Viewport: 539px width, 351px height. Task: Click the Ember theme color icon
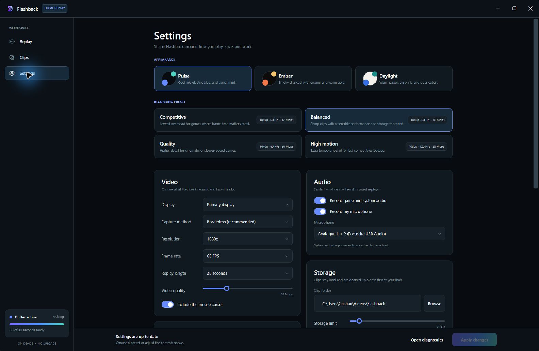point(269,79)
